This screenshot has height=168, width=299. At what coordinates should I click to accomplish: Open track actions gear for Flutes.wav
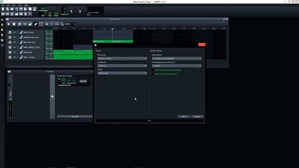pyautogui.click(x=10, y=52)
